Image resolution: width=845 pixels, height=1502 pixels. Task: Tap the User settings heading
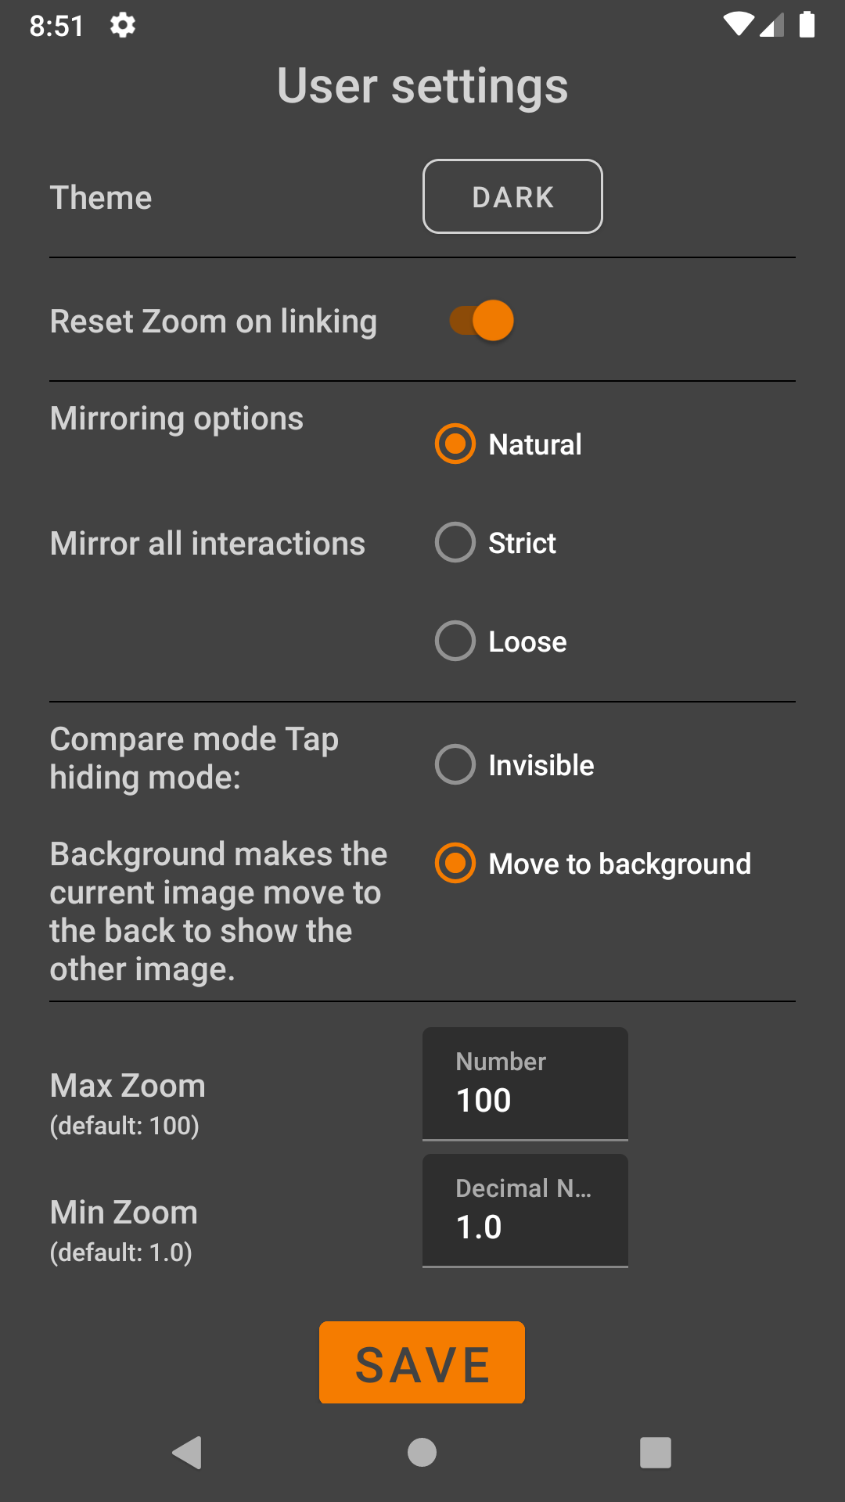point(422,86)
